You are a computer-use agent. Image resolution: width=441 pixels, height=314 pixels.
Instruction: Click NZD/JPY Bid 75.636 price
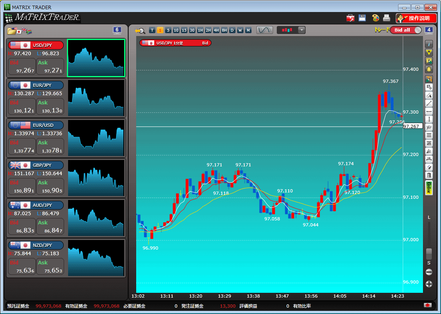coord(22,266)
